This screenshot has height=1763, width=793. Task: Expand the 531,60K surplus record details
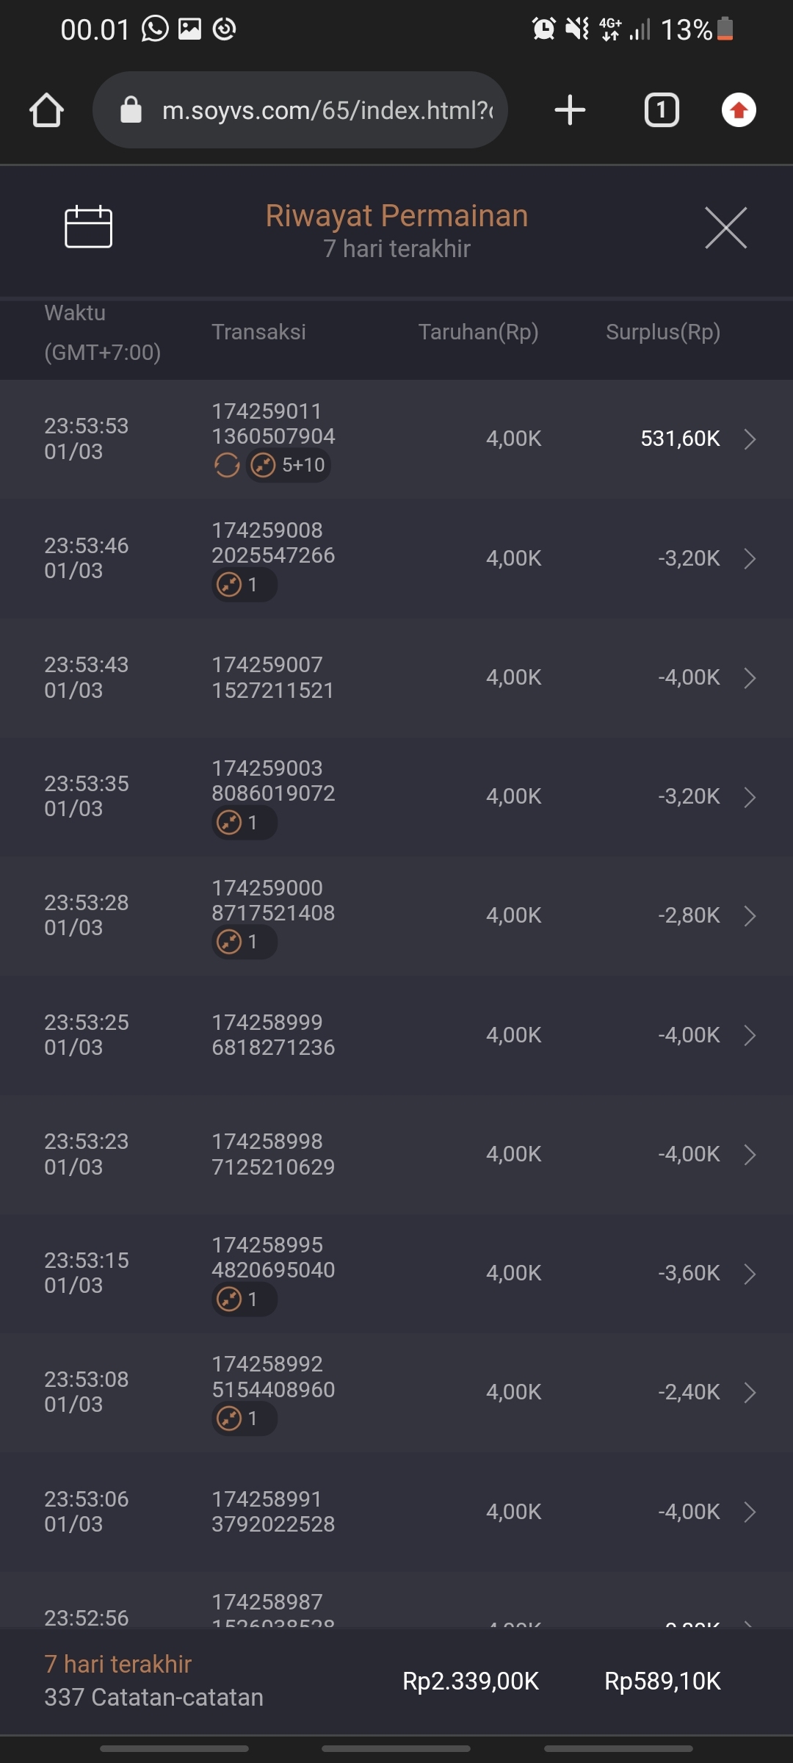750,439
